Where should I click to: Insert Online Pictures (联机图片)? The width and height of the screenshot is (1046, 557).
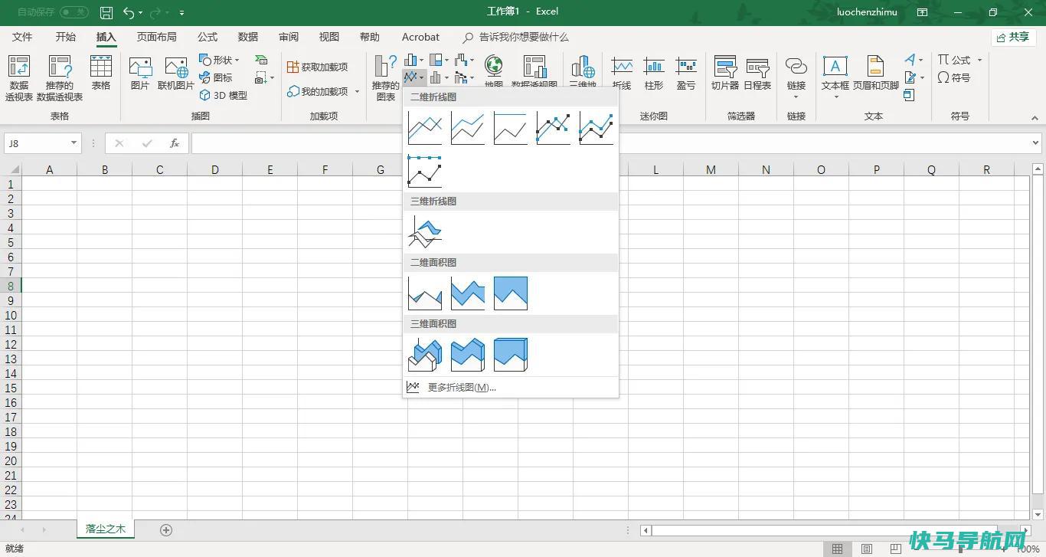click(x=176, y=74)
